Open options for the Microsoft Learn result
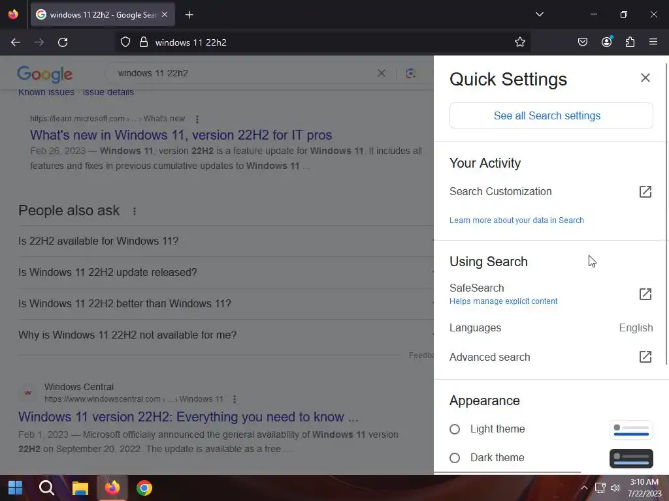 [197, 119]
